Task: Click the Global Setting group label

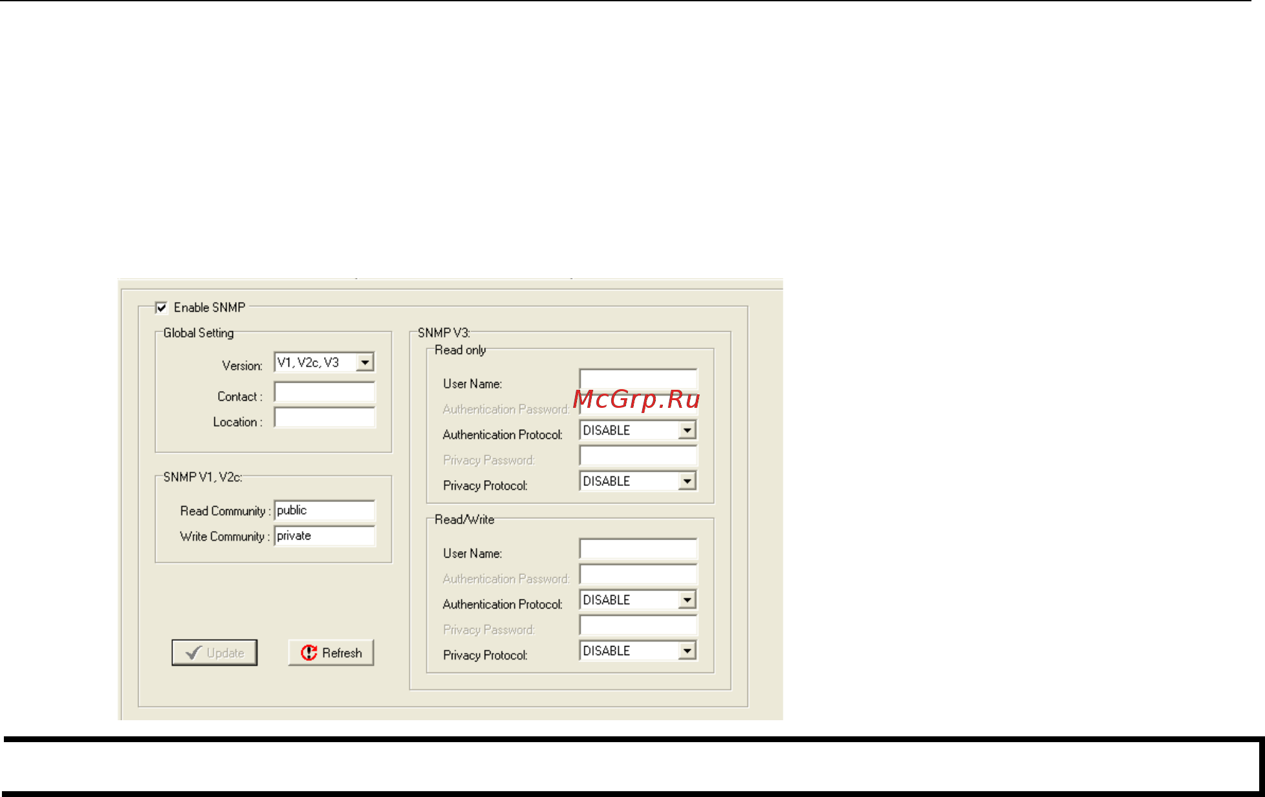Action: pos(198,333)
